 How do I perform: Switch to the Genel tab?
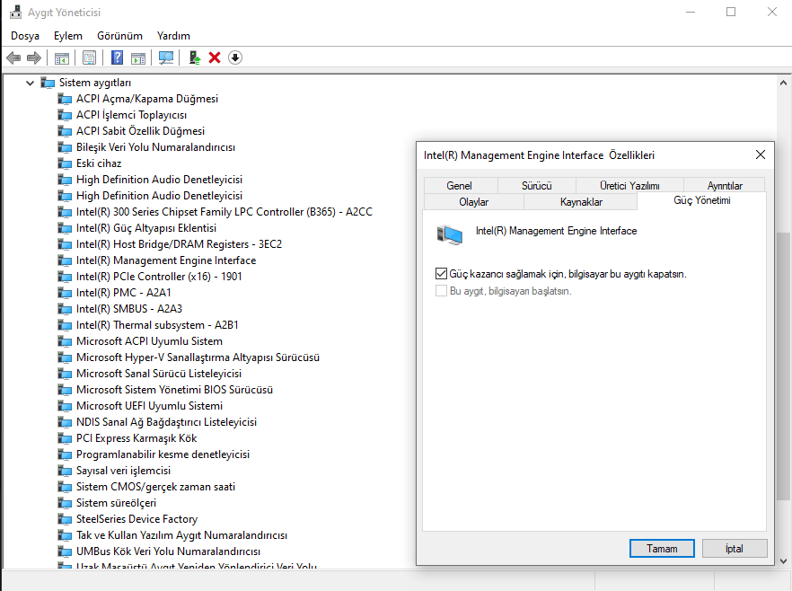pyautogui.click(x=460, y=186)
